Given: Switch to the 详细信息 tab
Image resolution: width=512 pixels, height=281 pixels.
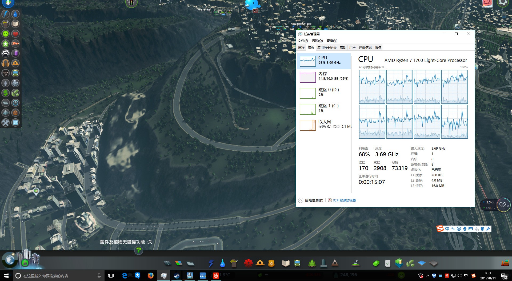Looking at the screenshot, I should click(365, 48).
